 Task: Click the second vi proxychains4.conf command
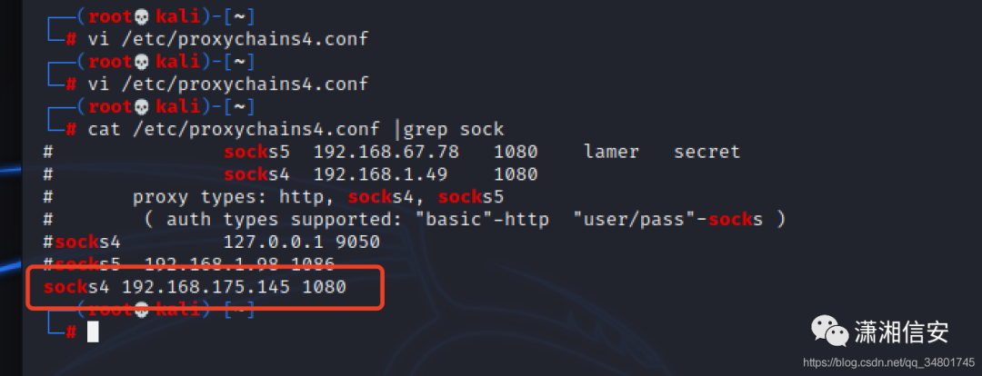tap(228, 84)
